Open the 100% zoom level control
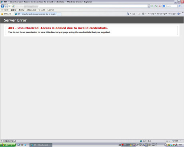184x147 pixels. tap(176, 141)
